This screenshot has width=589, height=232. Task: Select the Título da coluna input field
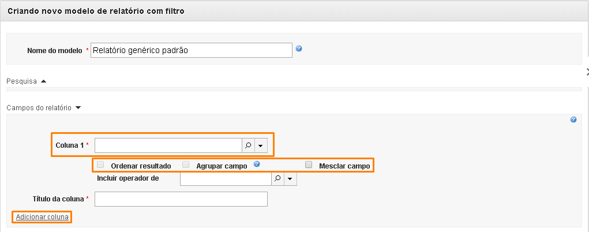(181, 199)
